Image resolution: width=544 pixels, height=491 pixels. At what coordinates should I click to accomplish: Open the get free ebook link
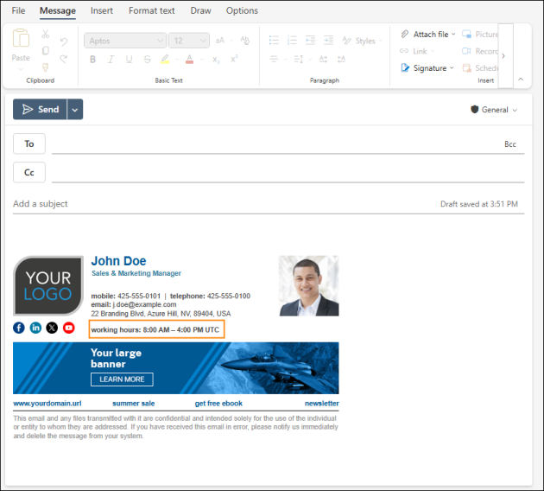click(218, 404)
